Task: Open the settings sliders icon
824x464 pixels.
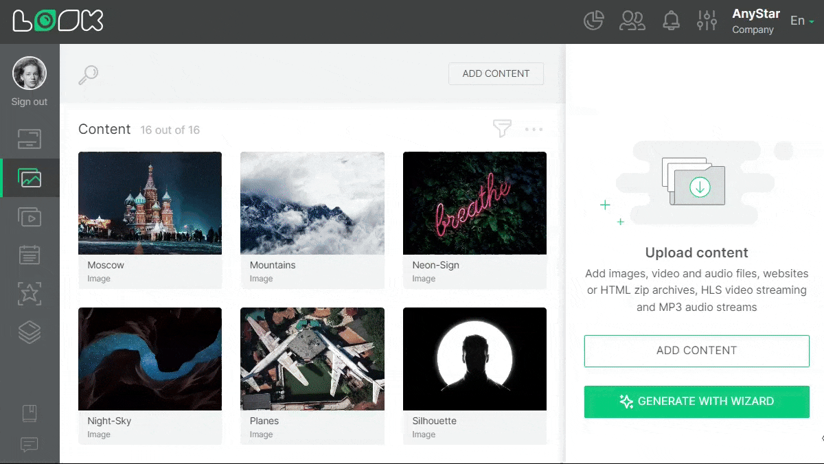Action: point(707,21)
